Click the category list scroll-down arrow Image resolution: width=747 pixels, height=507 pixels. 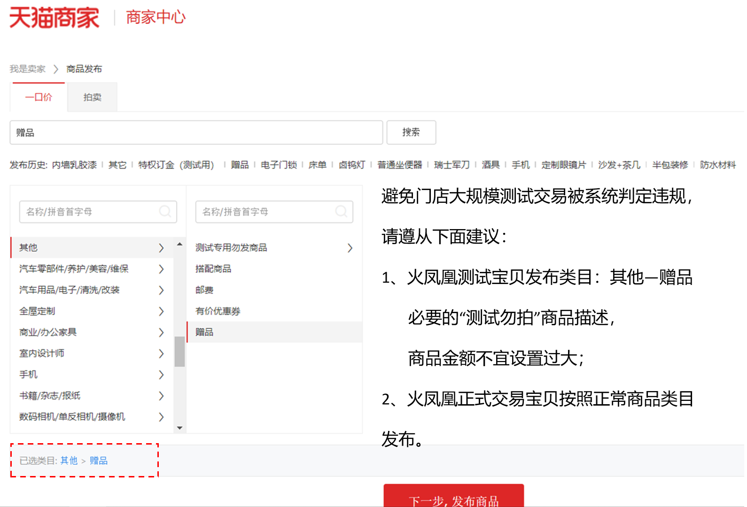click(179, 428)
